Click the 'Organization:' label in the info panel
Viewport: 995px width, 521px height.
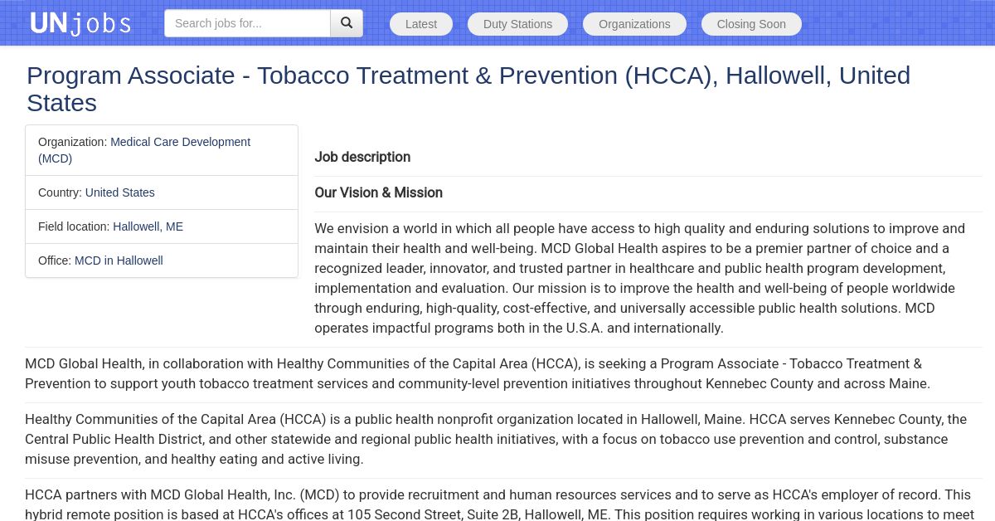point(72,142)
